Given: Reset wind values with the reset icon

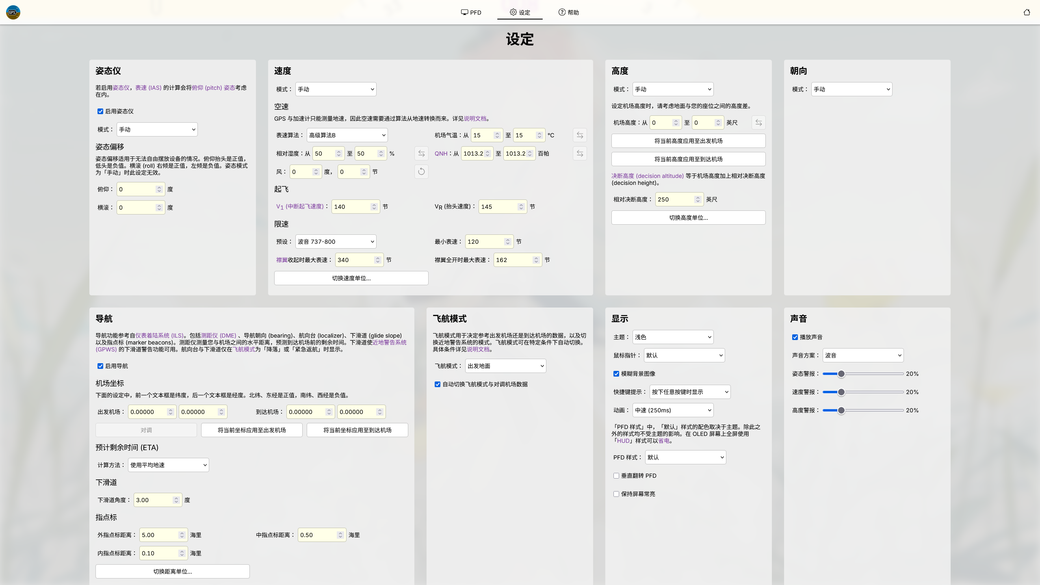Looking at the screenshot, I should tap(421, 172).
